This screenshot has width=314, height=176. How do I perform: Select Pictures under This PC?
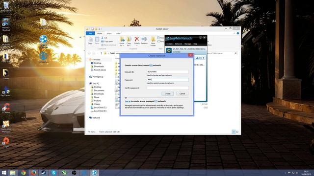click(97, 101)
